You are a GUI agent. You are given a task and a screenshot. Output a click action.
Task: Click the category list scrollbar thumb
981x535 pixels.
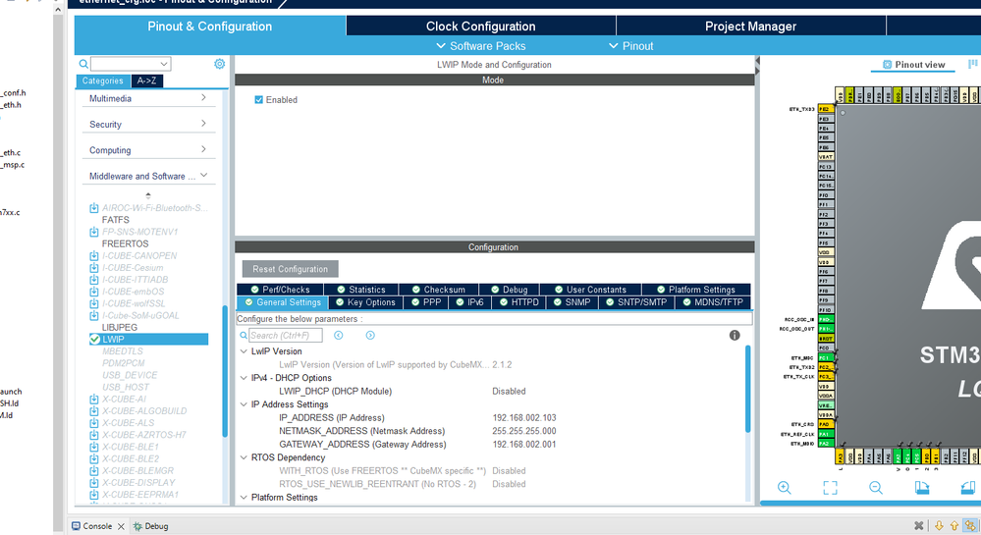[x=225, y=370]
